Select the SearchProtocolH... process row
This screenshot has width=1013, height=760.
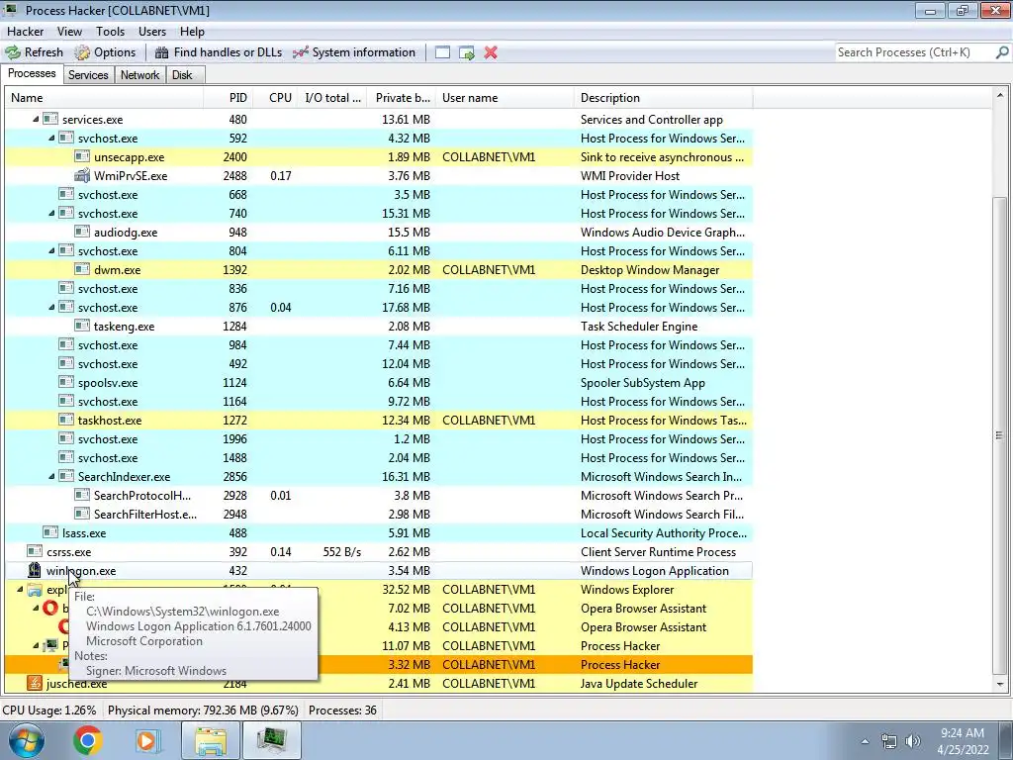click(x=379, y=496)
